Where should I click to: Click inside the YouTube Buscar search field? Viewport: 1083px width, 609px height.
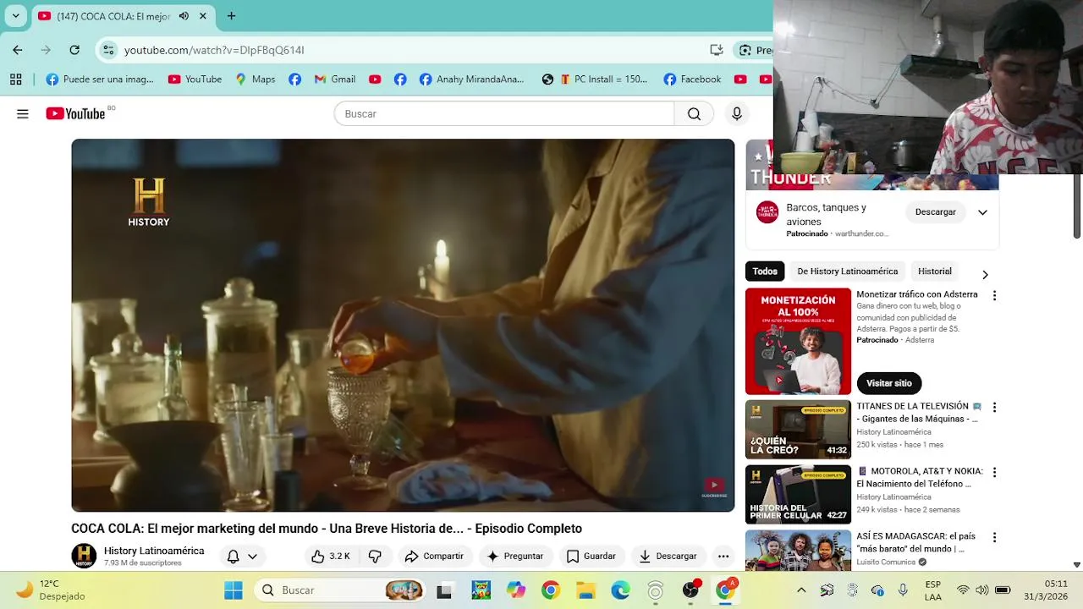(x=504, y=114)
